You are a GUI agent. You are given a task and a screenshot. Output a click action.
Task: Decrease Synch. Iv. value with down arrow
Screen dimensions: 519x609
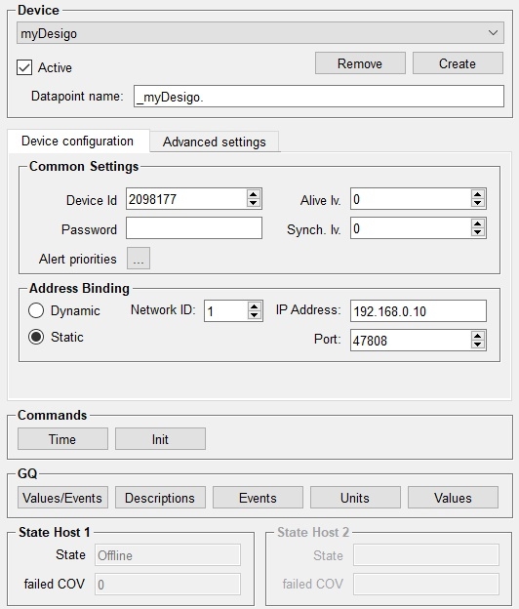click(x=478, y=232)
